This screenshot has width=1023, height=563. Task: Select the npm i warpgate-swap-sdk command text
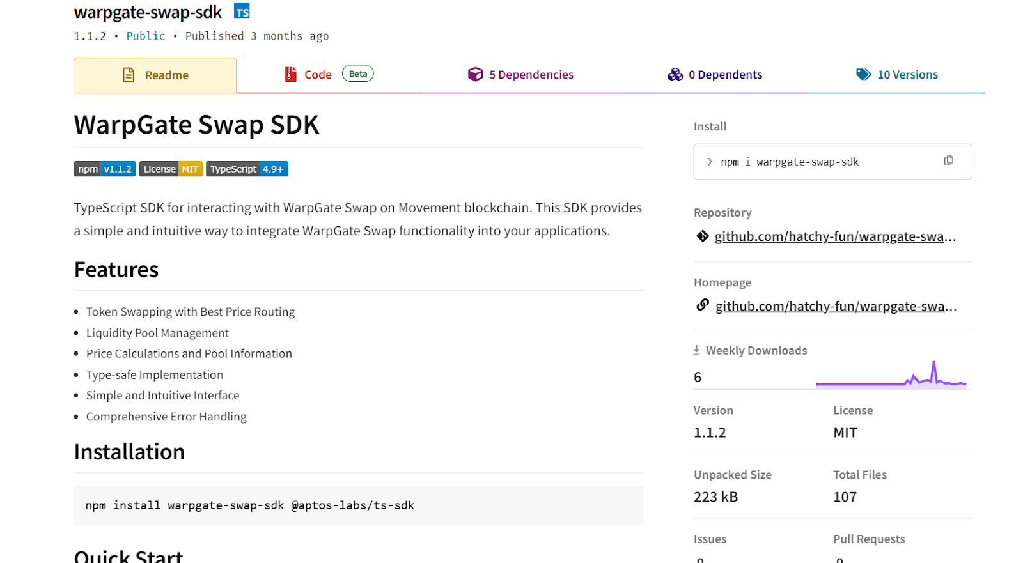(790, 162)
